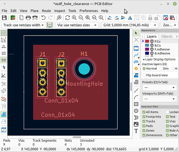Set inactive layers to Dim
The image size is (179, 152).
click(161, 68)
